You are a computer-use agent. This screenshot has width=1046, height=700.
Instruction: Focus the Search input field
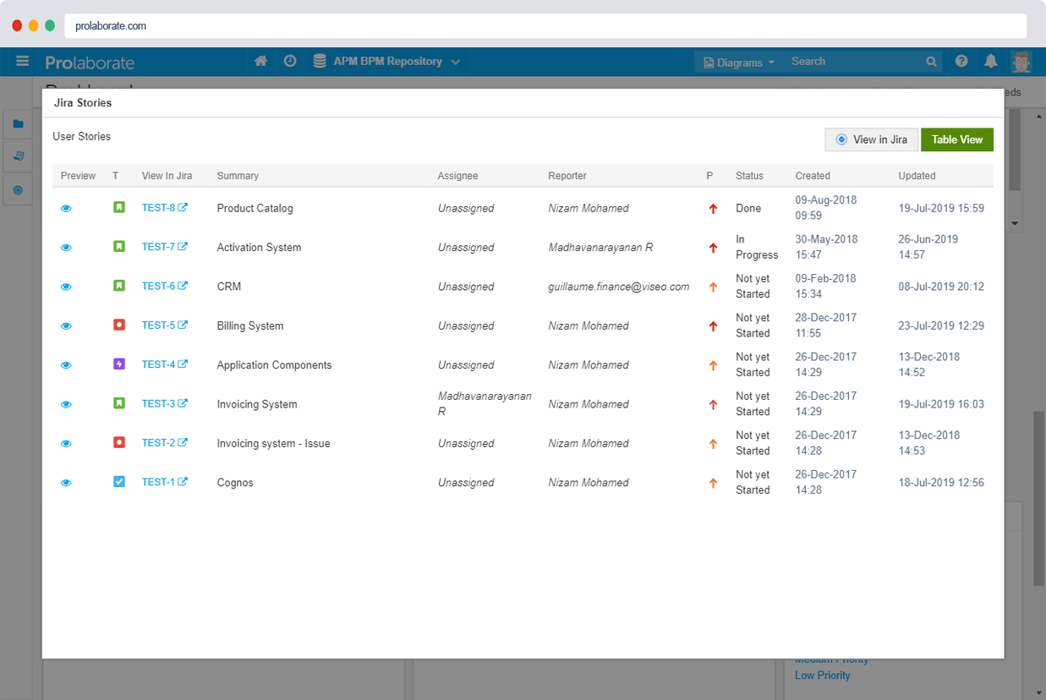[x=854, y=62]
